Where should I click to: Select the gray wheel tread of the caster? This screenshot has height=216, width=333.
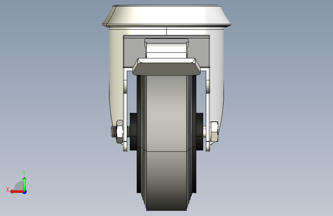(x=167, y=143)
